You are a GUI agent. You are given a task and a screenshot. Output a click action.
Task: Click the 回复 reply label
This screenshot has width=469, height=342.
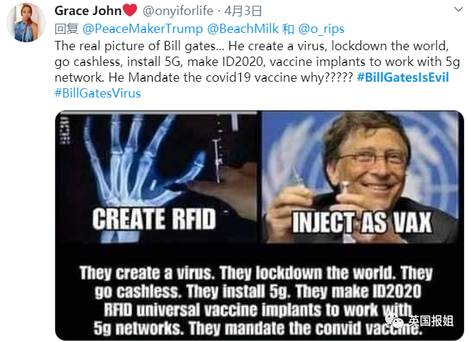click(67, 29)
